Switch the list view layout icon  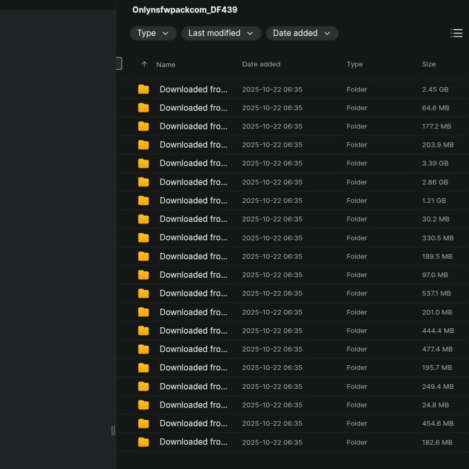[x=456, y=33]
